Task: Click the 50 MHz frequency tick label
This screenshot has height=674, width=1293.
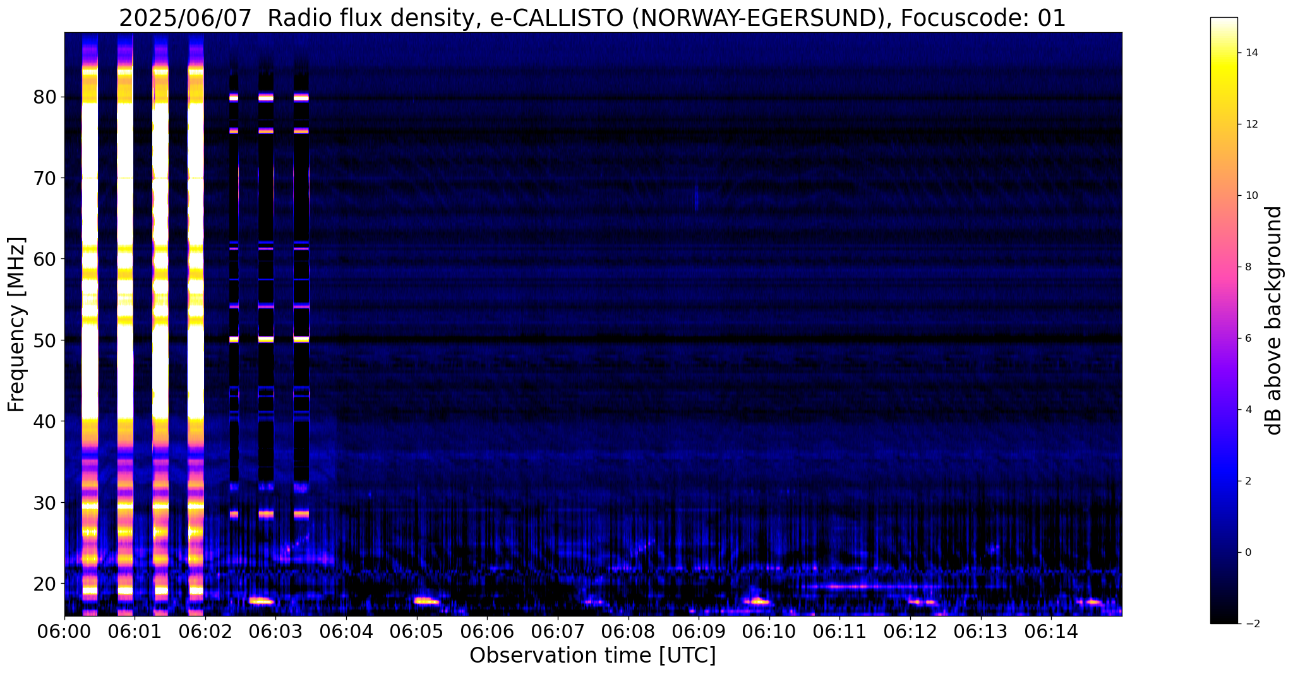Action: [x=45, y=340]
